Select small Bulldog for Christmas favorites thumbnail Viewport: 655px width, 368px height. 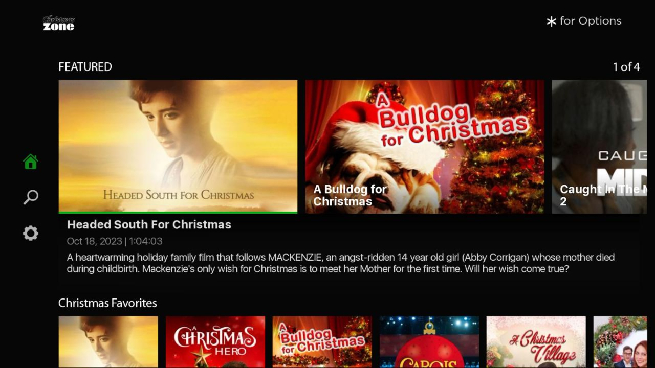tap(322, 342)
